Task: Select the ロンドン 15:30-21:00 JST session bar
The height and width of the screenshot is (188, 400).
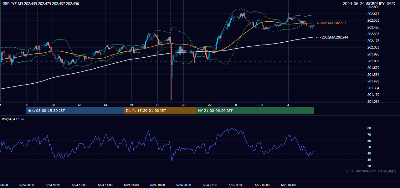Action: click(160, 111)
